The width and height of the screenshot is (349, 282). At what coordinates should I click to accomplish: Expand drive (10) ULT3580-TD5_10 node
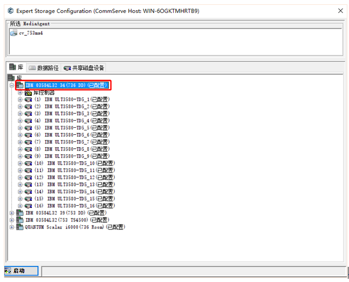20,163
